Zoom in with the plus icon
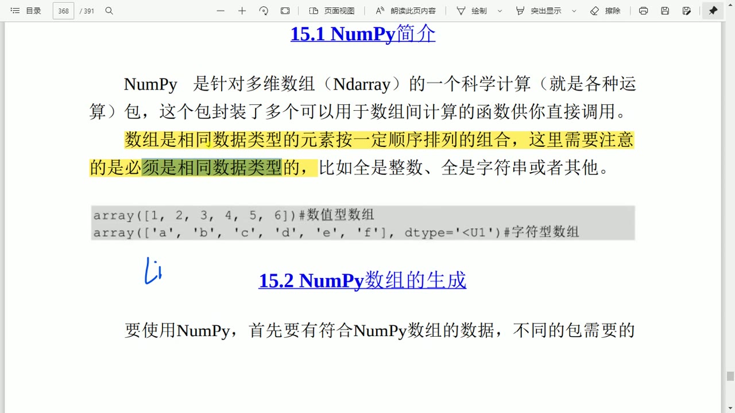 coord(242,11)
